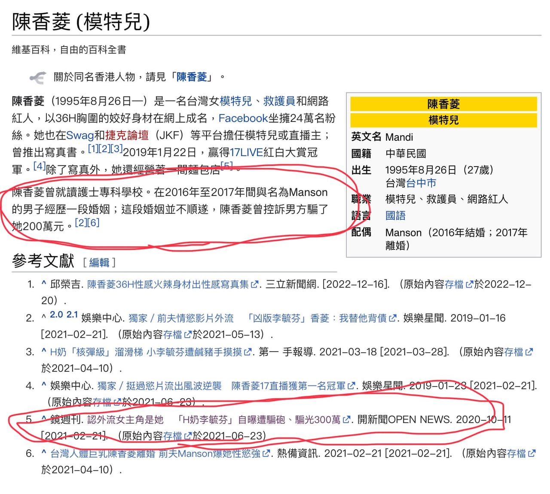Click external link icon after reference 6 title
The image size is (550, 494).
click(x=266, y=453)
